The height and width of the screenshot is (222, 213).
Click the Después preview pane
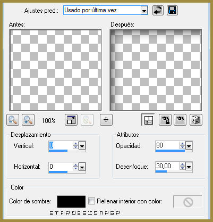(156, 70)
